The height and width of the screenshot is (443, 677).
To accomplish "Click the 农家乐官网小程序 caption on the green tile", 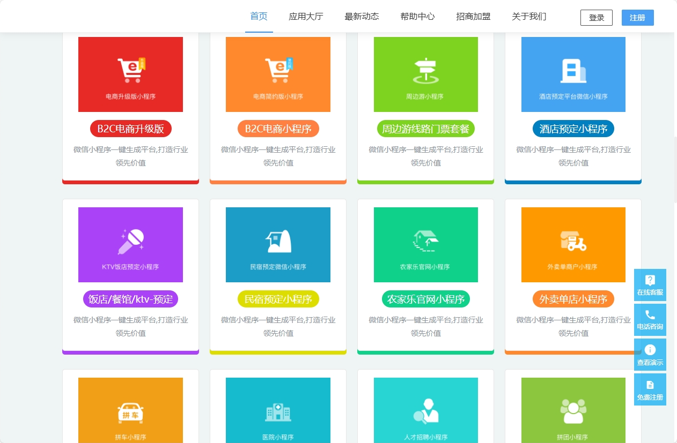I will point(425,267).
